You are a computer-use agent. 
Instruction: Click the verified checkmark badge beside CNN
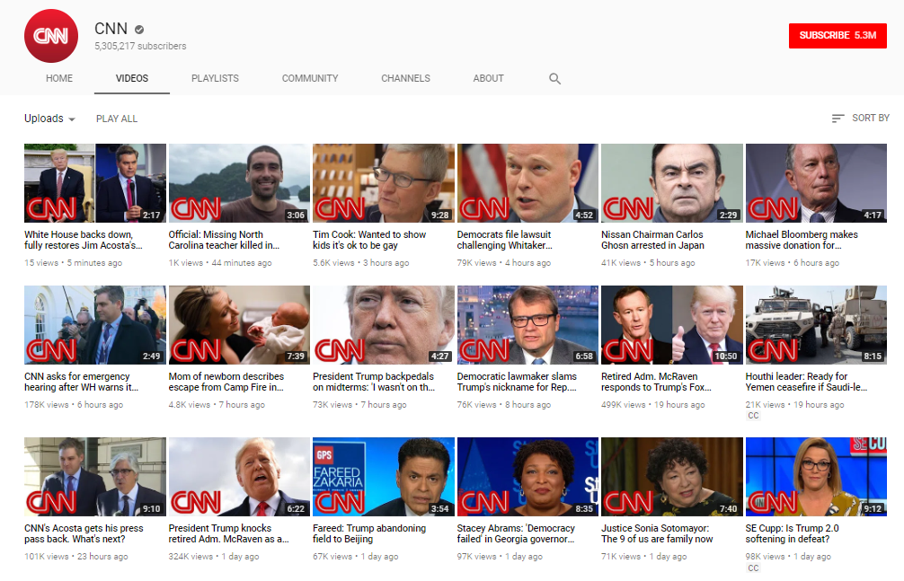pyautogui.click(x=139, y=30)
